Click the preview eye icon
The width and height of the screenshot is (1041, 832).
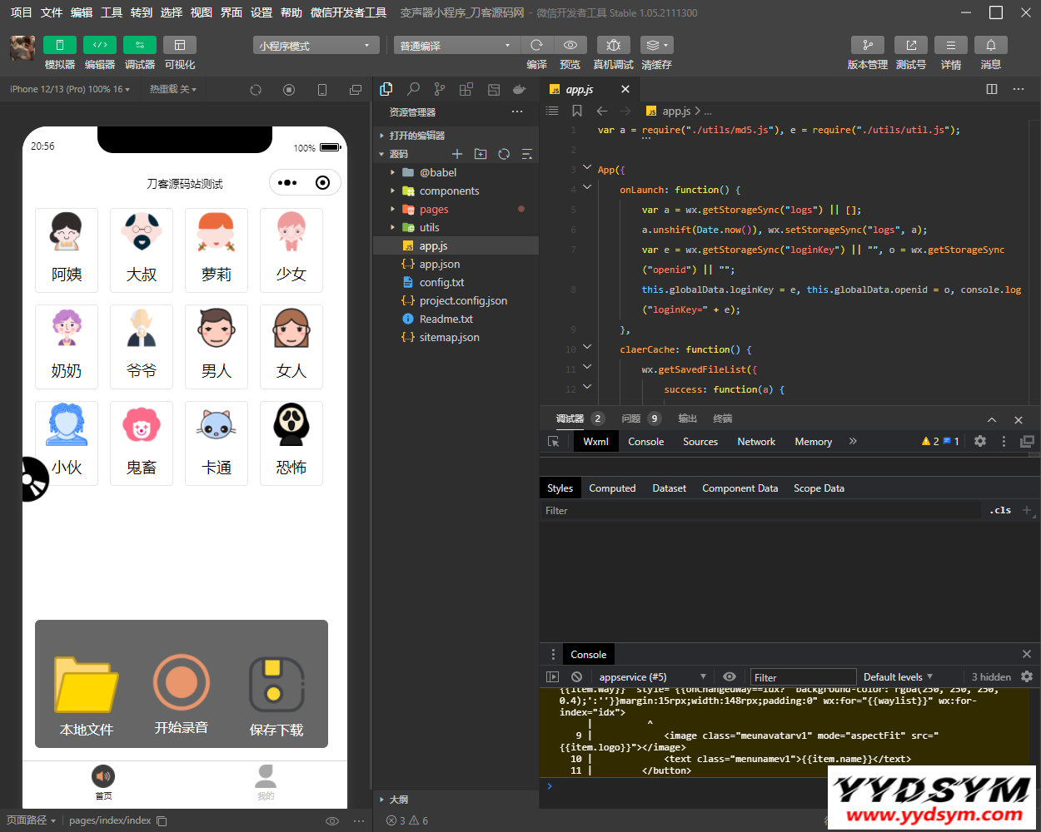coord(570,45)
